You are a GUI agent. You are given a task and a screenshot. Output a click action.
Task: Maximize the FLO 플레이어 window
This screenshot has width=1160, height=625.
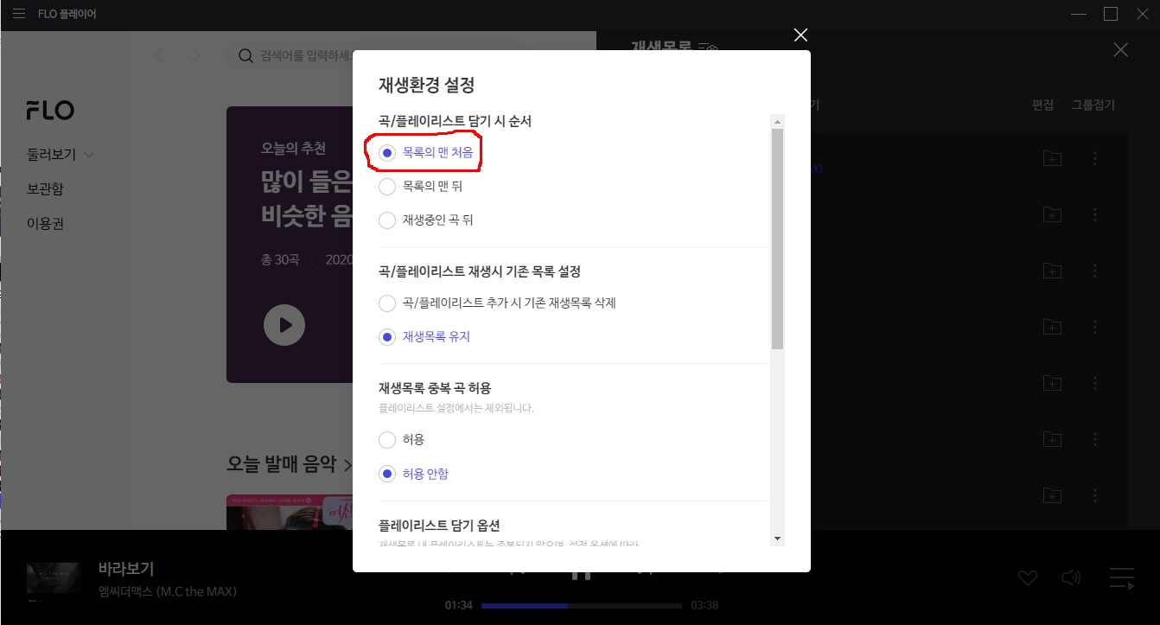(x=1111, y=14)
